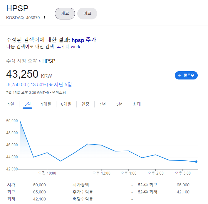Click the 배당수익률 label

(83, 199)
